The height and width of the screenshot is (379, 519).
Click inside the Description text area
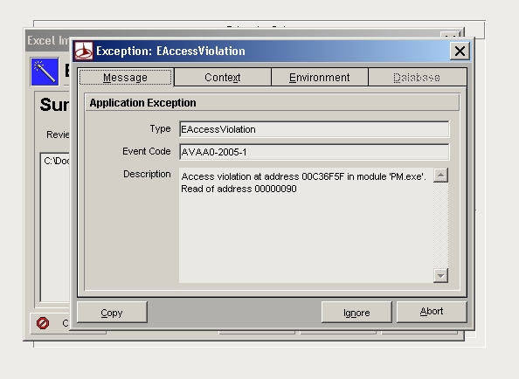point(306,225)
